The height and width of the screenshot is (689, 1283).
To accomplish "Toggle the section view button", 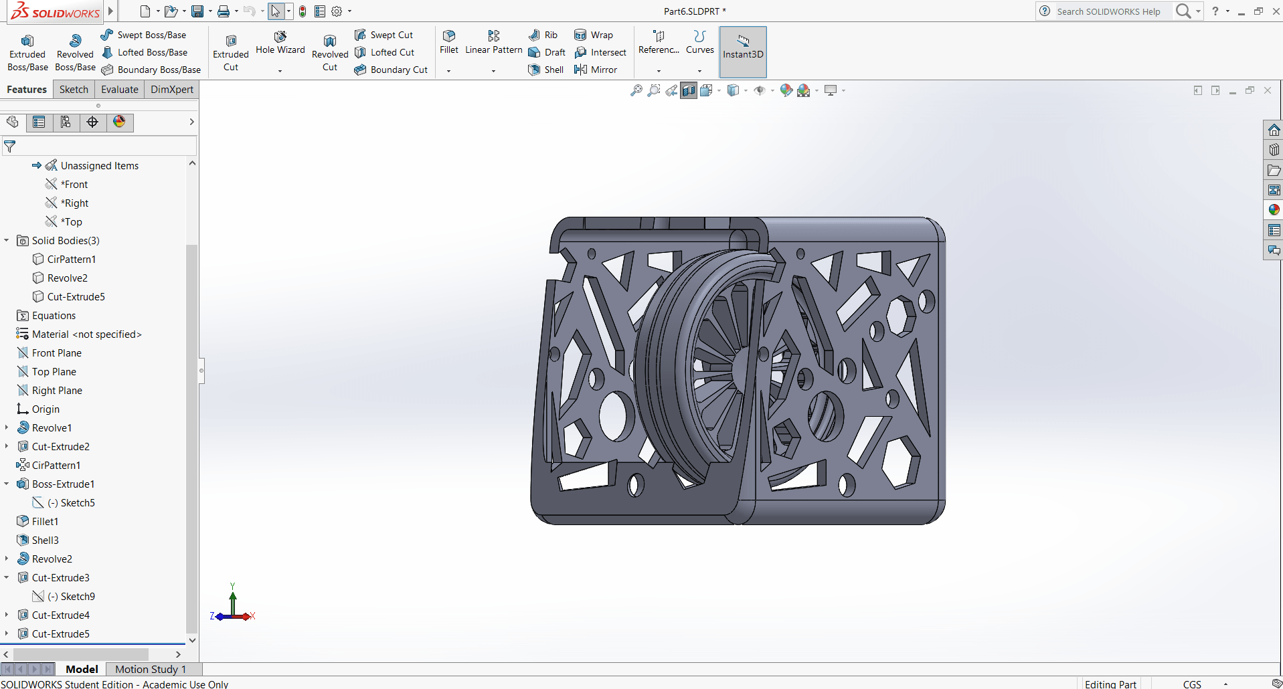I will click(x=689, y=90).
